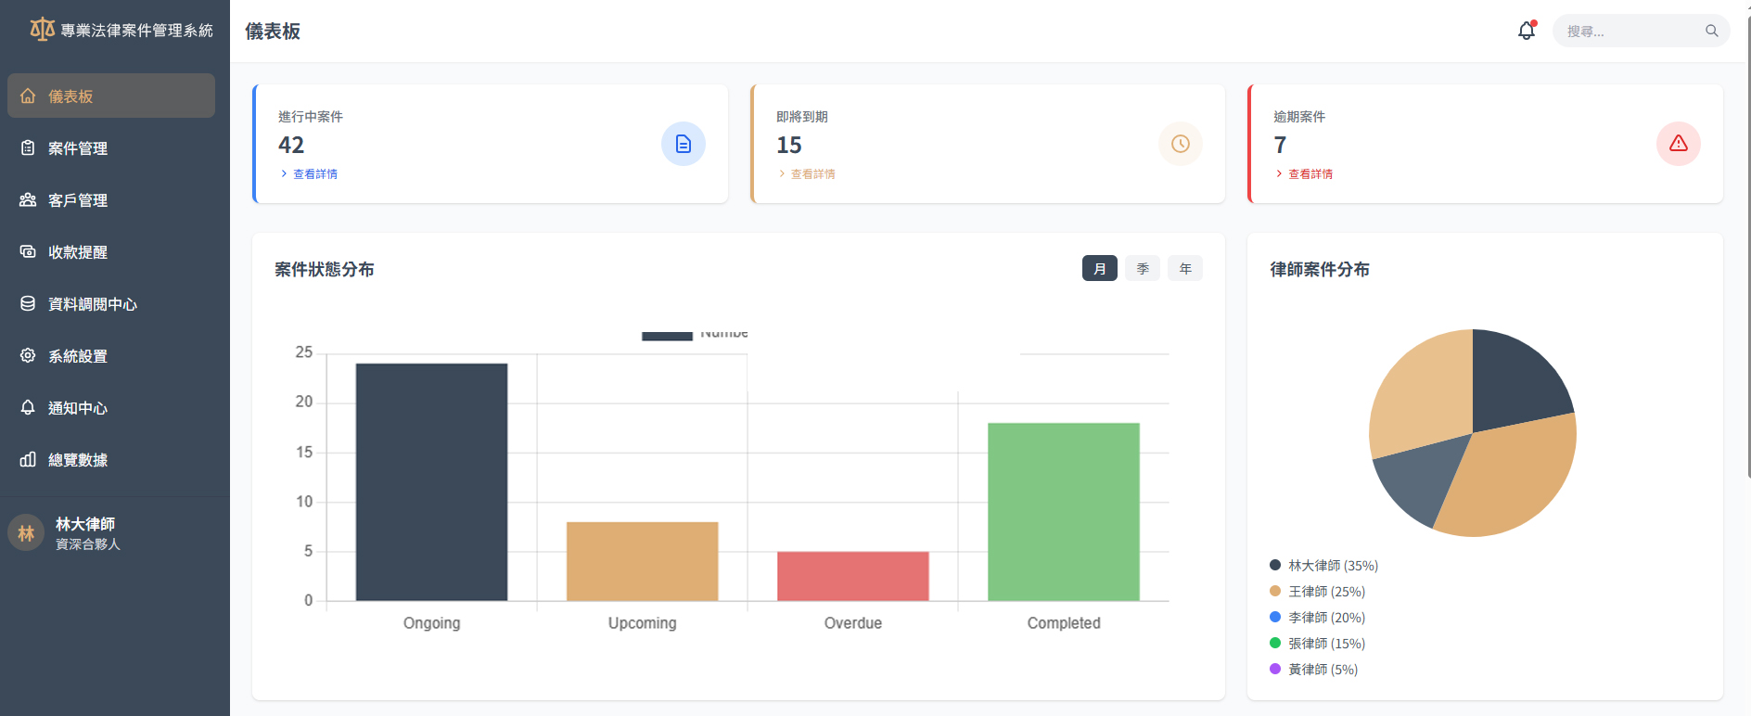Image resolution: width=1751 pixels, height=716 pixels.
Task: Expand 查看詳情 under 即將到期
Action: click(x=812, y=174)
